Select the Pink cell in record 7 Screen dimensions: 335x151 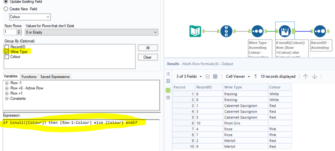tap(280, 129)
